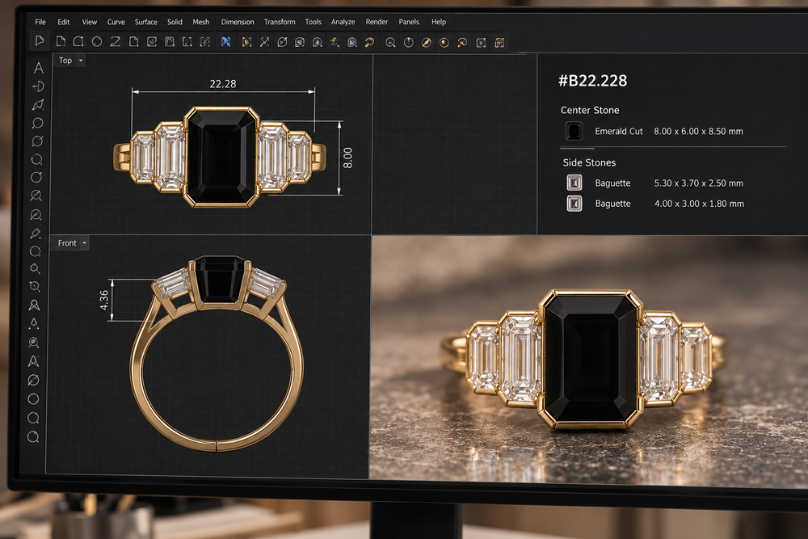Click the '4.00 x 3.00 x 1.80 mm' value
808x539 pixels.
[x=699, y=204]
